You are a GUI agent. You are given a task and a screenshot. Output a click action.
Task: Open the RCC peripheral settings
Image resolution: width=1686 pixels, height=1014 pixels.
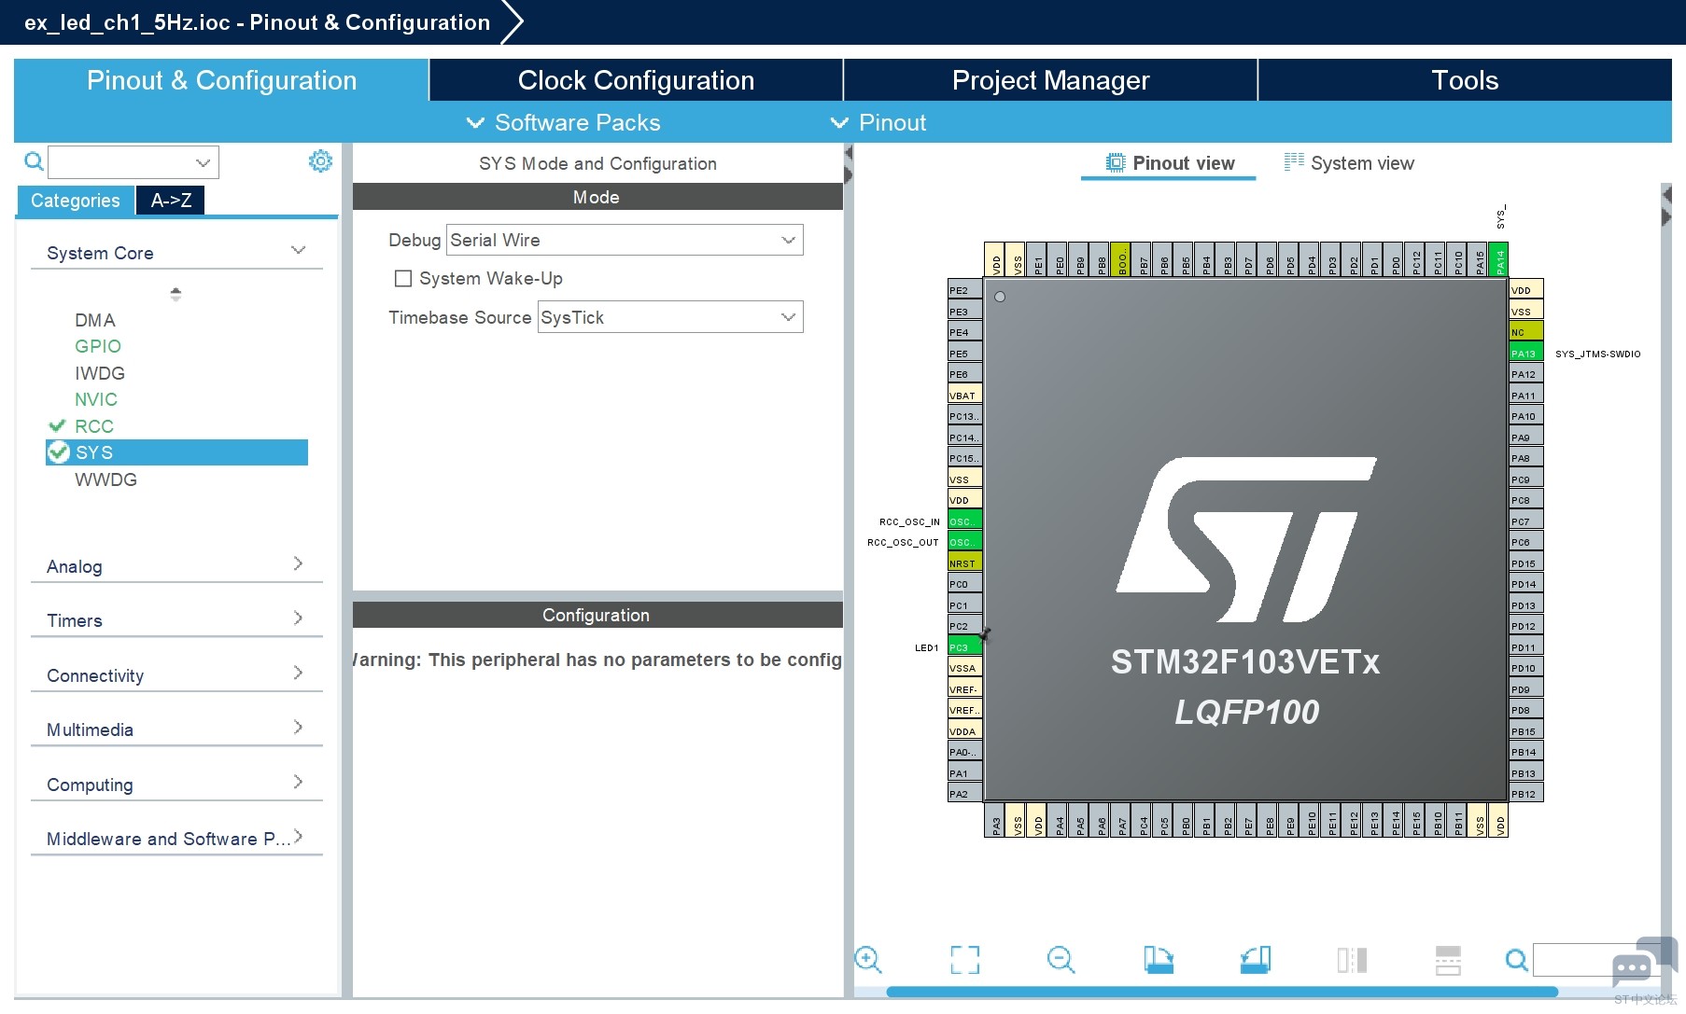[94, 426]
